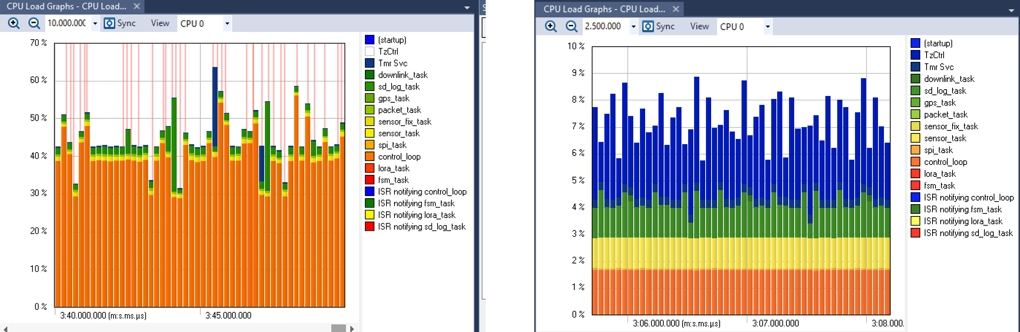Click the right arrow of horizontal scrollbar

tap(351, 328)
